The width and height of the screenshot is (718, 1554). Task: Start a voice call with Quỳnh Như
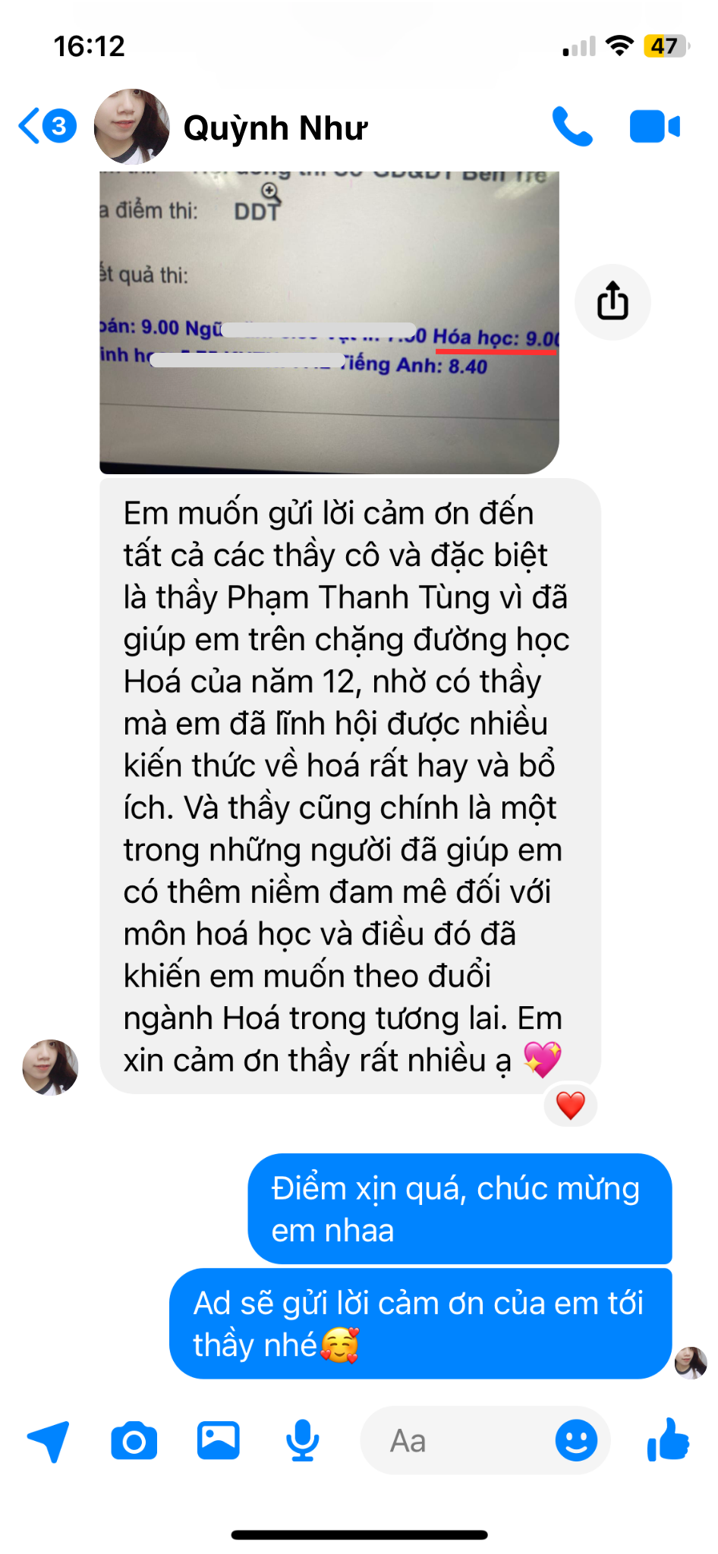pyautogui.click(x=572, y=127)
